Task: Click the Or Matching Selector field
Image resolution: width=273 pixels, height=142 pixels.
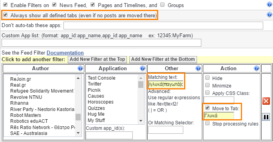Action: [166, 130]
